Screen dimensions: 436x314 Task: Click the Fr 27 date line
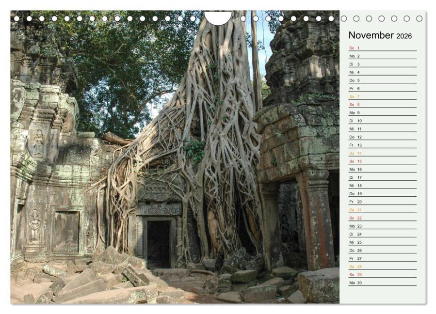383,258
